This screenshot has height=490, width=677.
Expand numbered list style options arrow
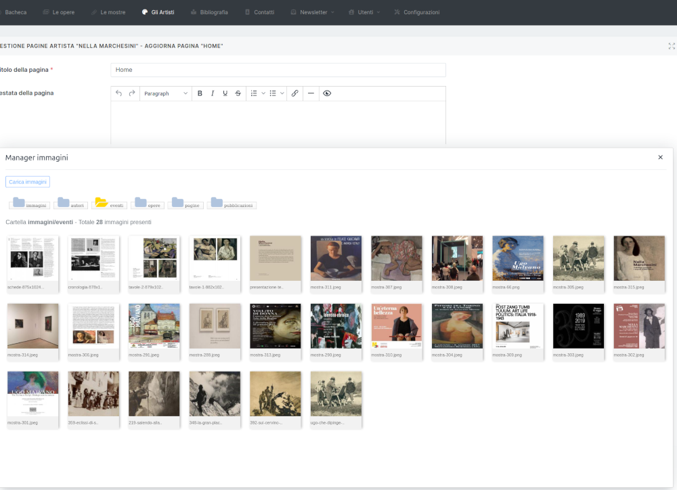coord(263,93)
